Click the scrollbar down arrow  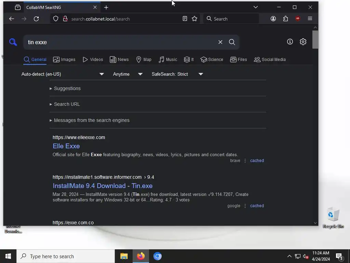tap(315, 223)
